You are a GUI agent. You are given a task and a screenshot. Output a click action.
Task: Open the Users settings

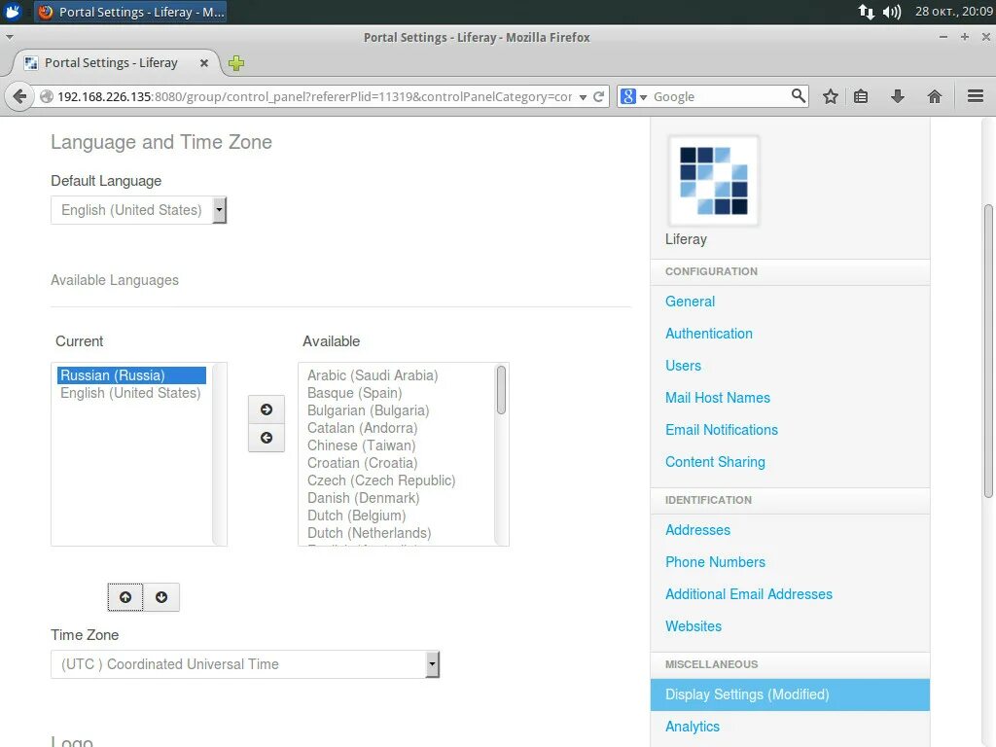(683, 366)
